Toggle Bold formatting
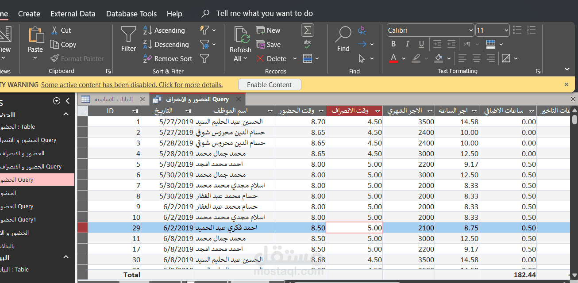This screenshot has height=283, width=578. click(x=393, y=44)
